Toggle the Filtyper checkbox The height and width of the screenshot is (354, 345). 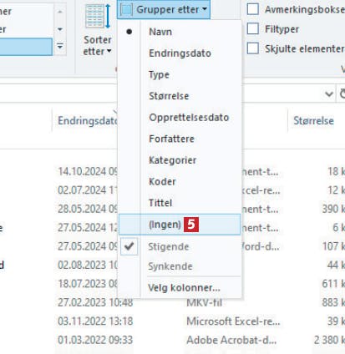pos(253,28)
